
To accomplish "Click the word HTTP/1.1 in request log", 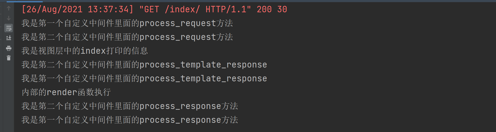I will click(x=226, y=9).
